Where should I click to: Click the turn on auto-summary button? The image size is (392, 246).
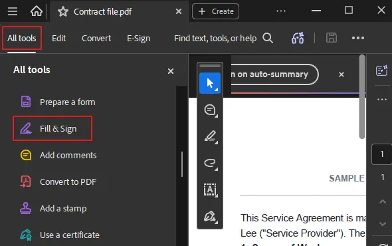tap(274, 74)
